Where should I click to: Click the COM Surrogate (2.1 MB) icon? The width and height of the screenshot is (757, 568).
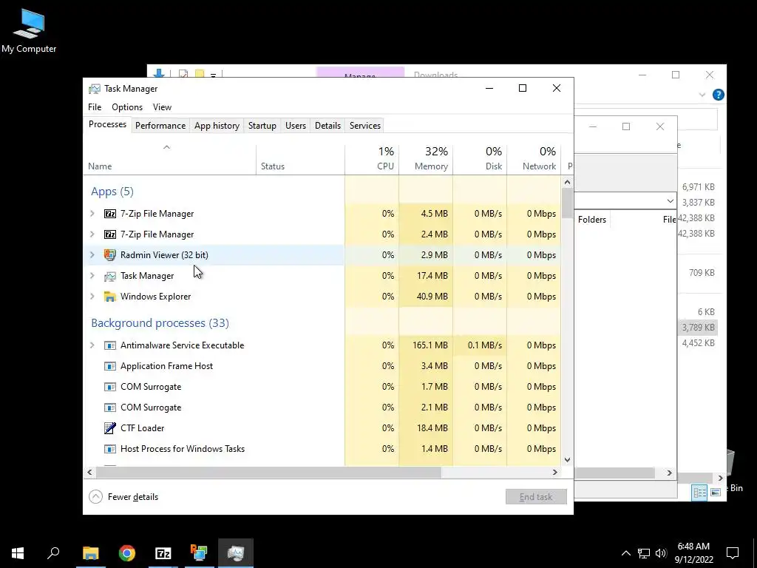click(x=110, y=408)
